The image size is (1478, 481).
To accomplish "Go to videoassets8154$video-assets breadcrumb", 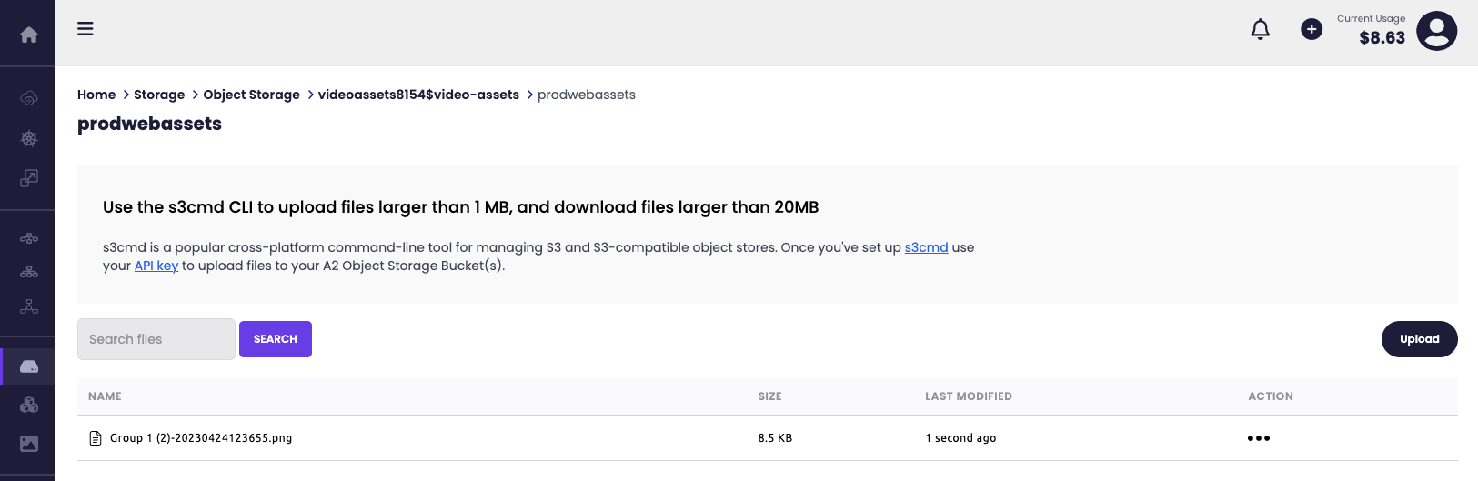I will [418, 95].
